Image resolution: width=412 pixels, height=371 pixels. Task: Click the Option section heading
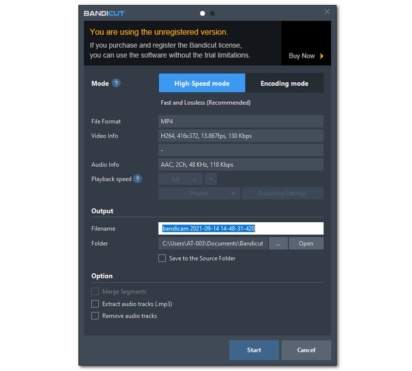click(102, 276)
